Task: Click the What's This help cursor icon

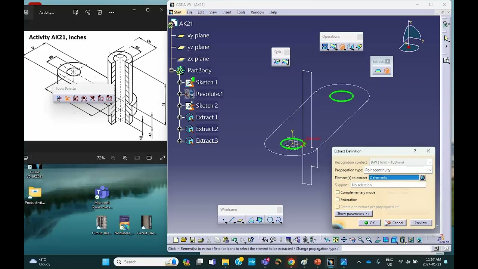Action: 251,240
